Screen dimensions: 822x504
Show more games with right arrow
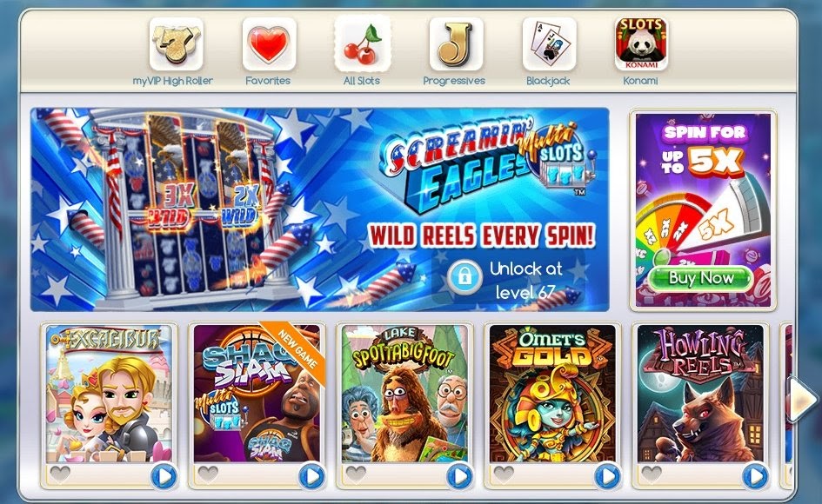803,400
